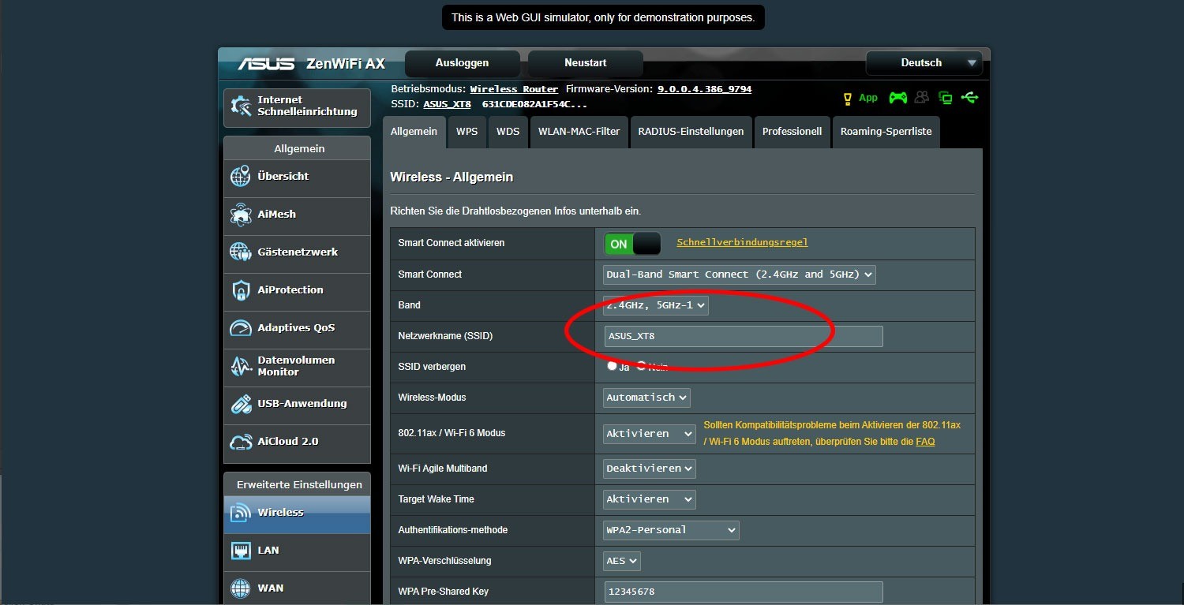Click the SSID verbergen row label

[x=432, y=367]
